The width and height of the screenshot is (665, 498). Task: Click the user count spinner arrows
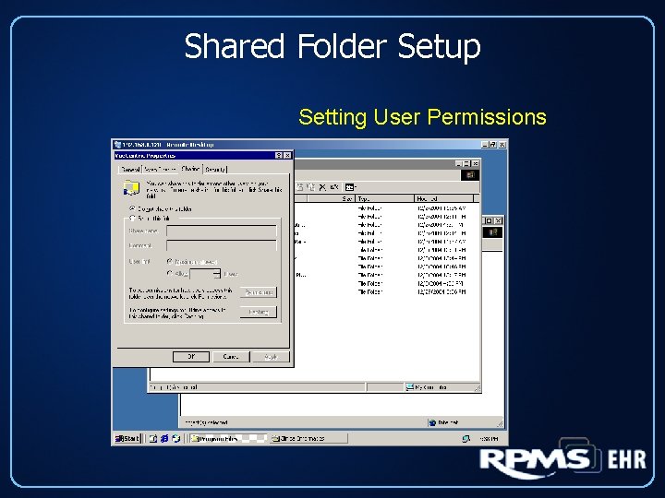click(x=217, y=274)
